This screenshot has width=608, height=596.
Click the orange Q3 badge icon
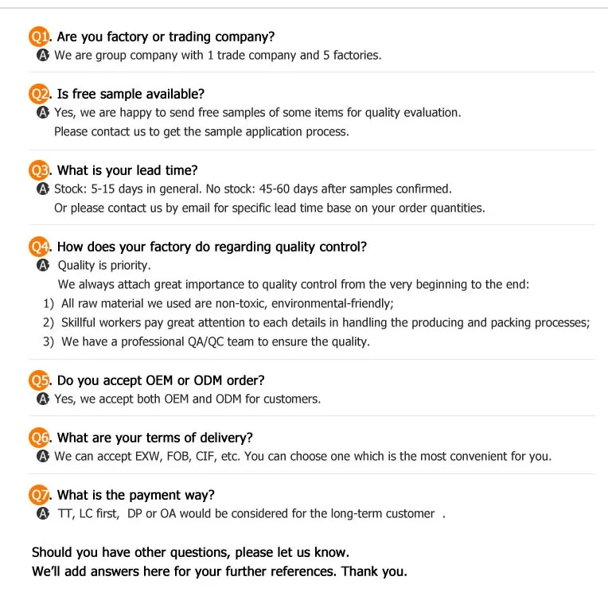point(40,170)
